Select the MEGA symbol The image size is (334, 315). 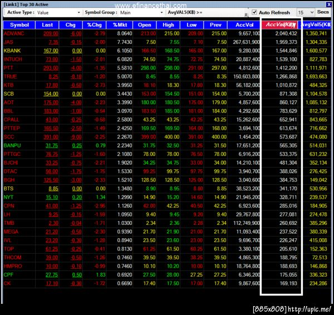coord(11,232)
